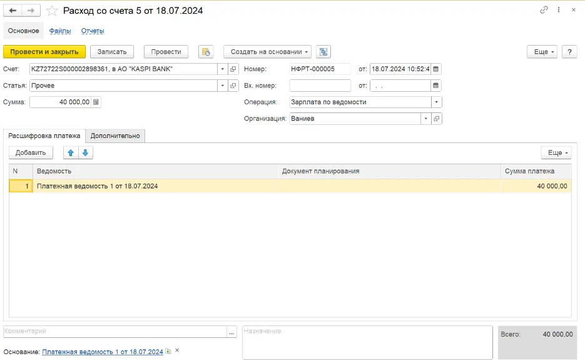Open calendar picker for document date

pyautogui.click(x=435, y=69)
